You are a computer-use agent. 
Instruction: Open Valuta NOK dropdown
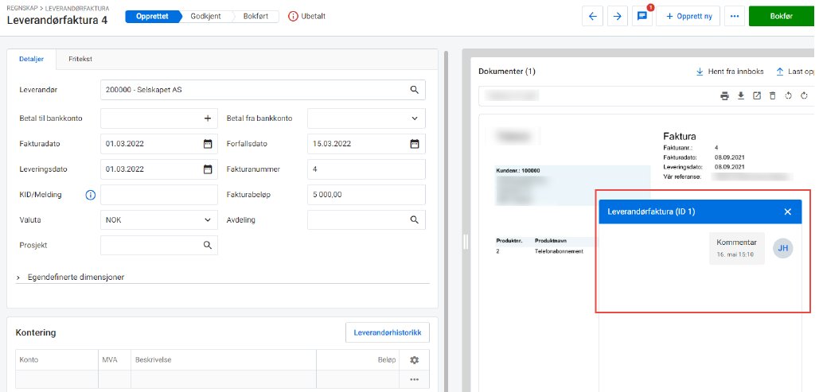tap(208, 219)
